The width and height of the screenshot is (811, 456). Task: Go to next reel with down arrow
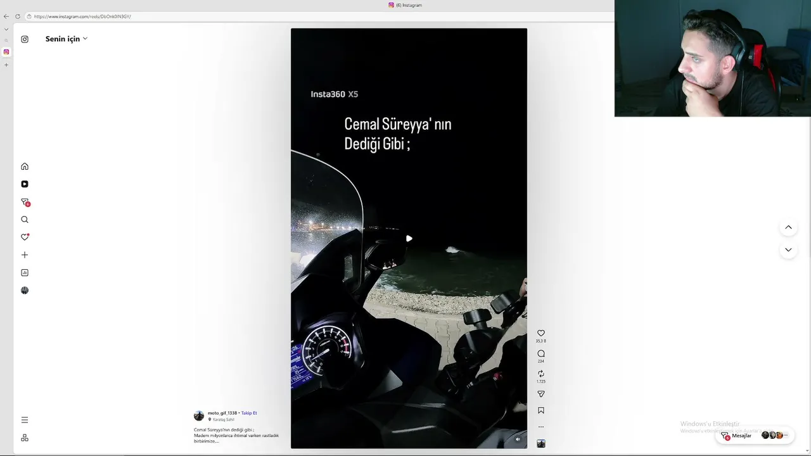click(x=788, y=250)
